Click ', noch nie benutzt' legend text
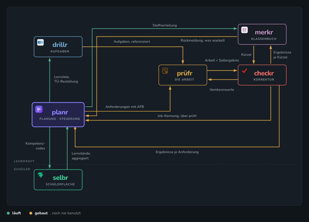The height and width of the screenshot is (222, 309). [66, 213]
